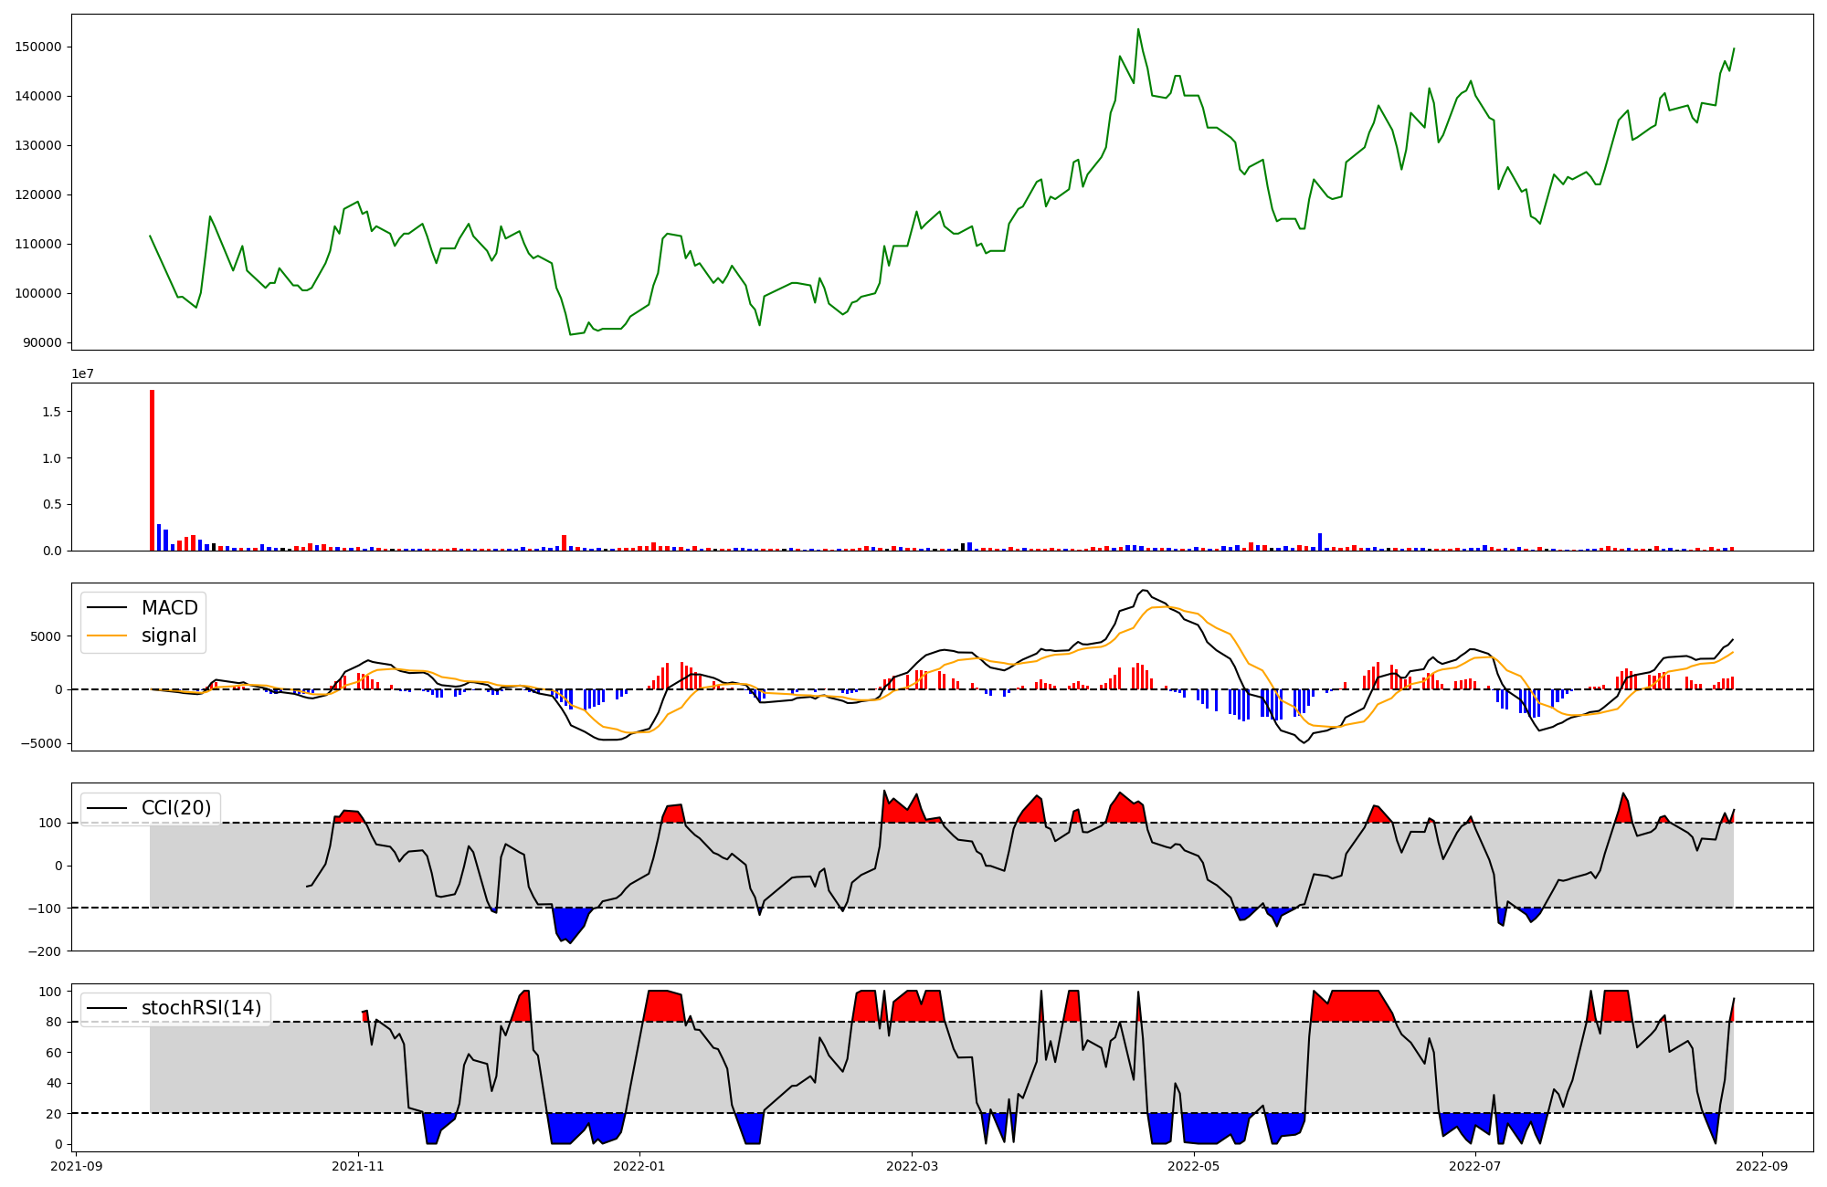Viewport: 1827px width, 1187px height.
Task: Click the 2022-07 x-axis date label
Action: click(x=1475, y=1166)
